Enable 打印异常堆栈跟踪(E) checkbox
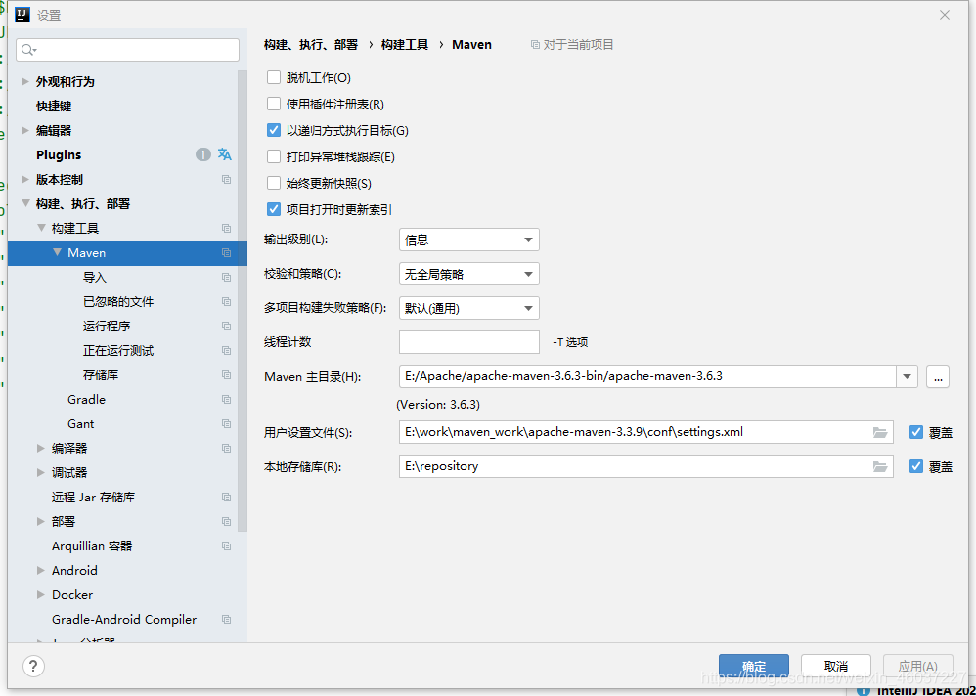This screenshot has width=976, height=696. [x=273, y=156]
